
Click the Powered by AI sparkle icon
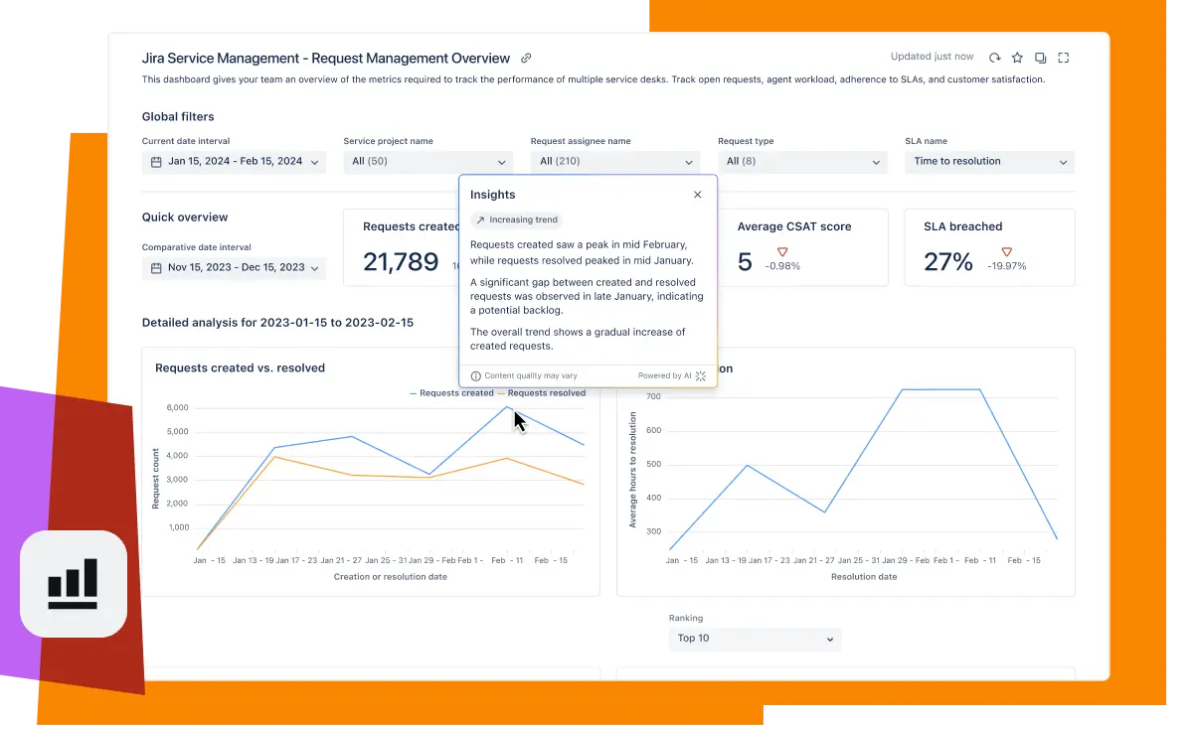701,376
